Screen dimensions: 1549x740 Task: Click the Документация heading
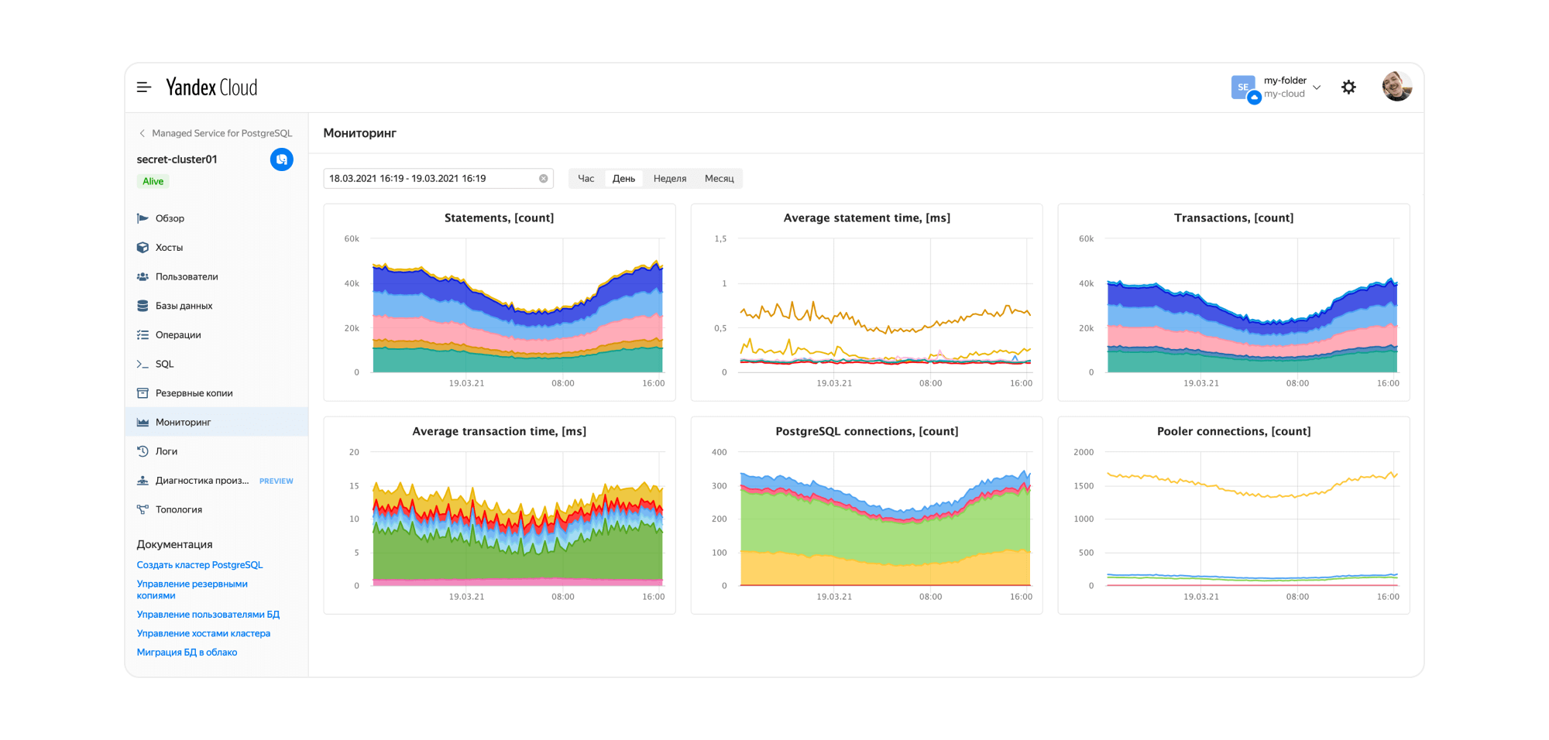[x=175, y=544]
